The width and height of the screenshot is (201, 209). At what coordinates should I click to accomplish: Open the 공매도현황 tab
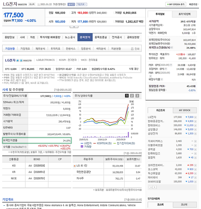tap(133, 37)
